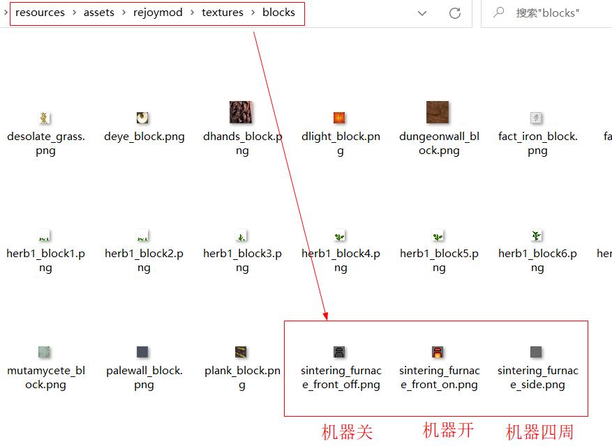Click the palewall_block.png file name
The image size is (612, 446).
[144, 378]
